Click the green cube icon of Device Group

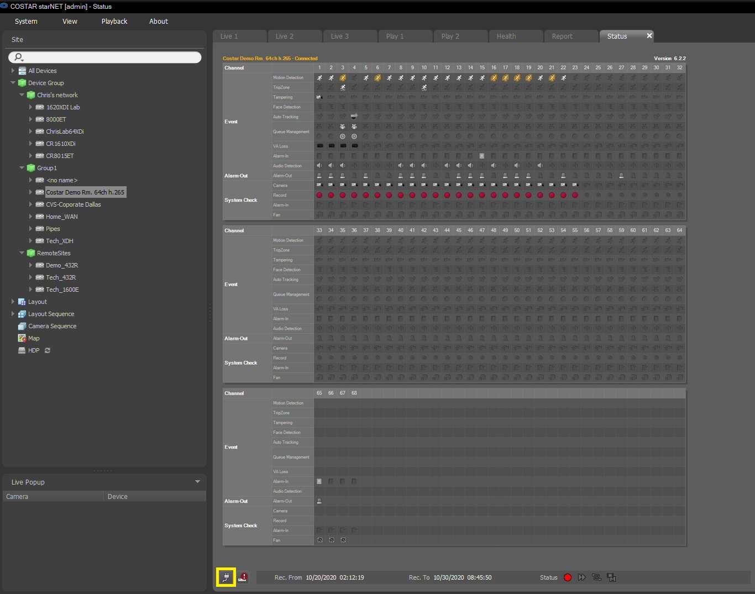pos(22,83)
